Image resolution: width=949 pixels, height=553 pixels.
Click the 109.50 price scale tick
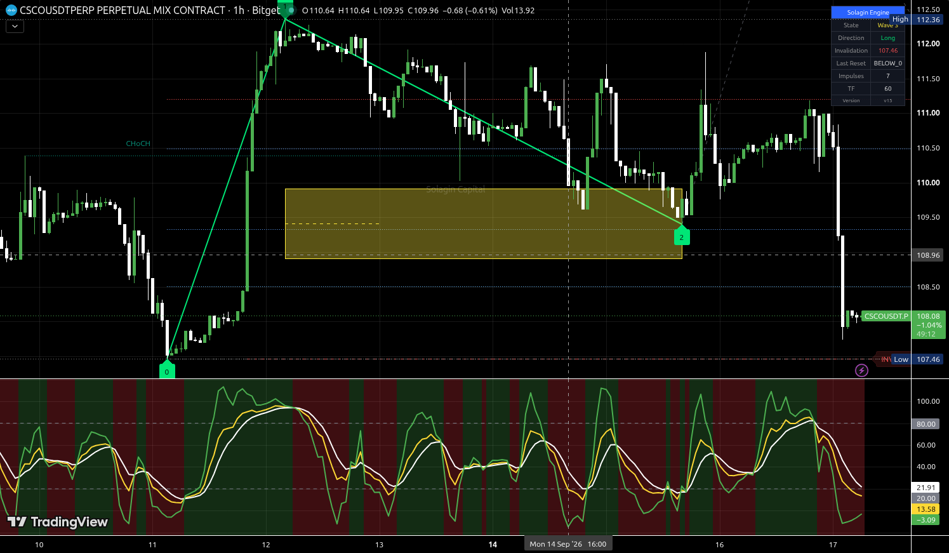pyautogui.click(x=928, y=217)
